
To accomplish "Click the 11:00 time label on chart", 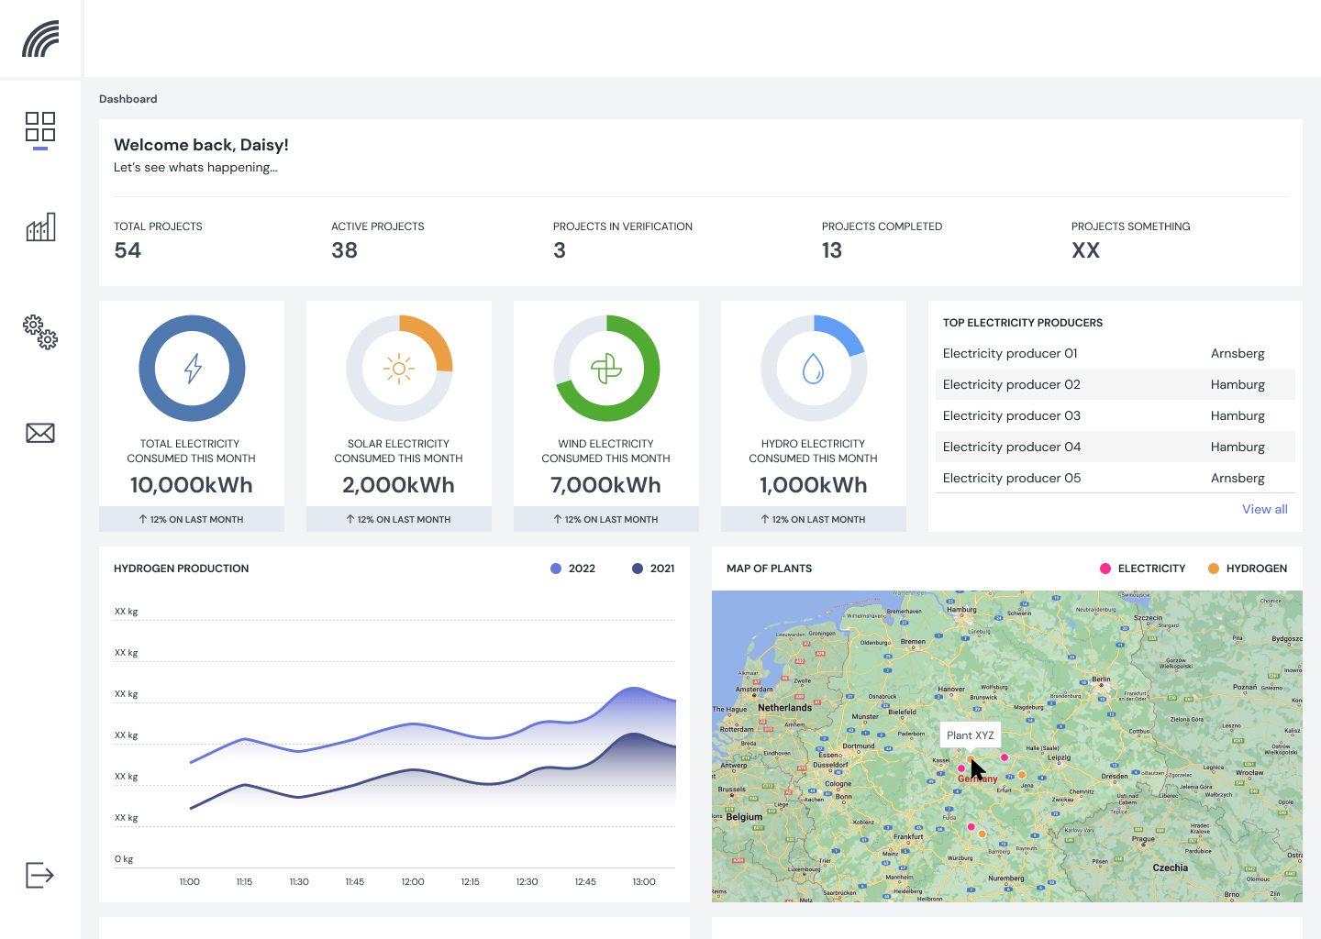I will tap(190, 882).
